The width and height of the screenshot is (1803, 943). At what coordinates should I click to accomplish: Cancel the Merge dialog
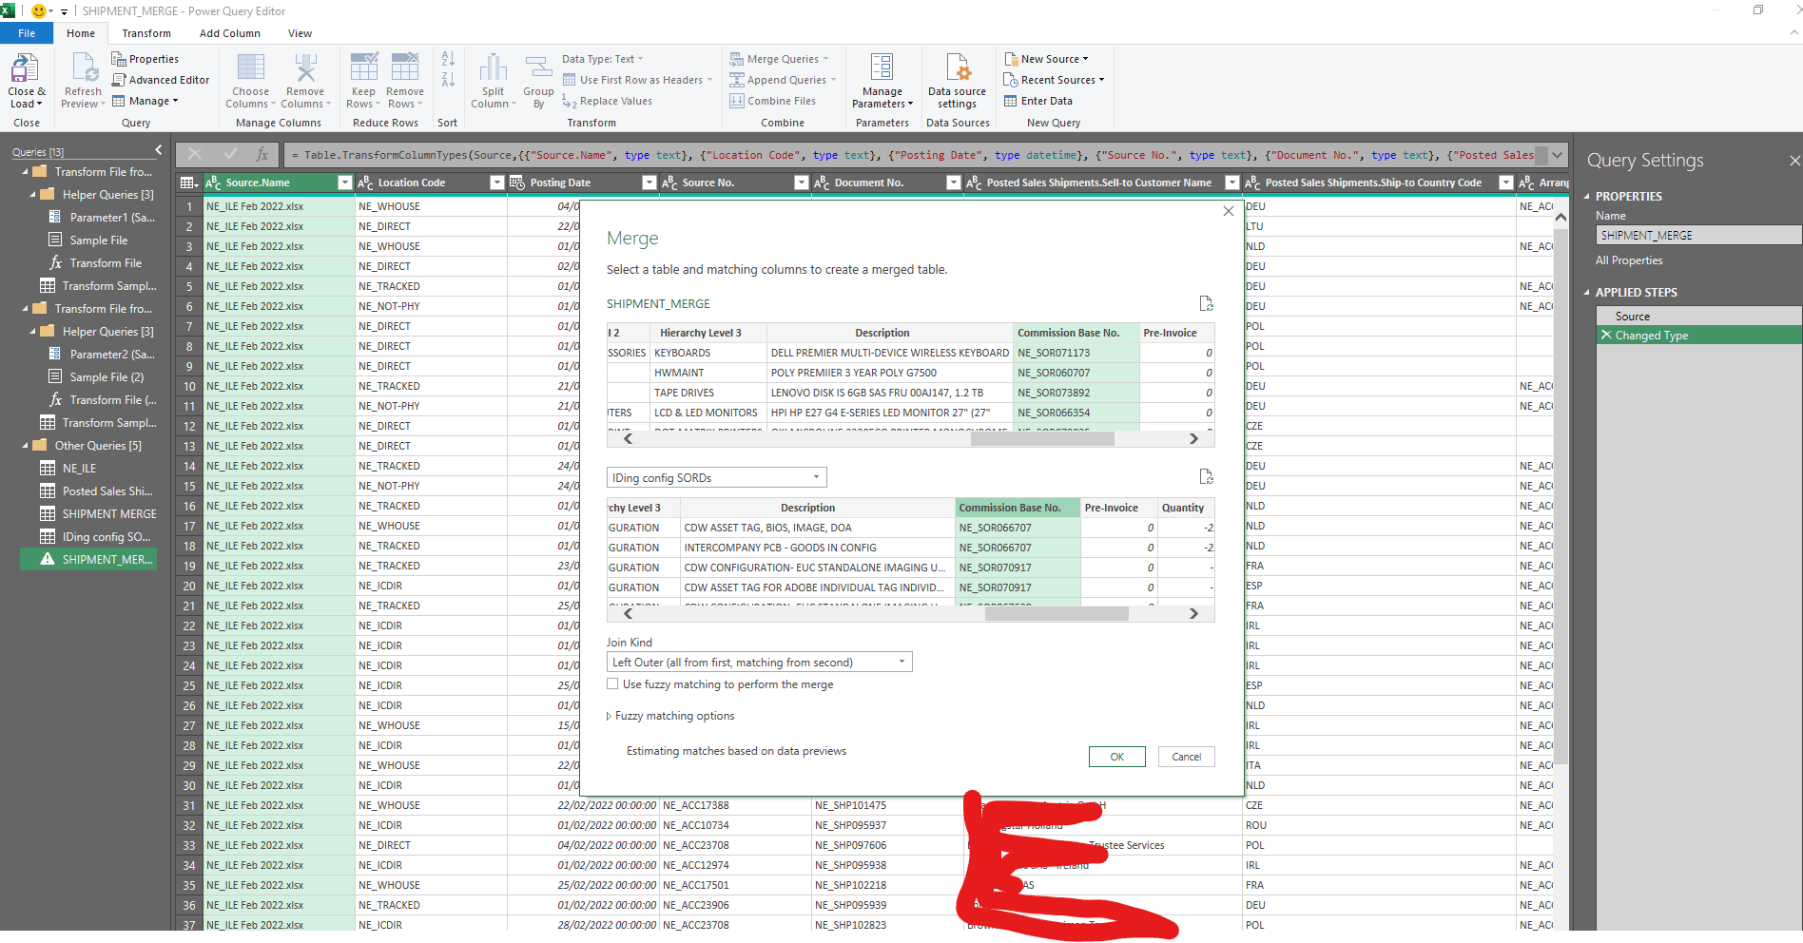(1186, 757)
